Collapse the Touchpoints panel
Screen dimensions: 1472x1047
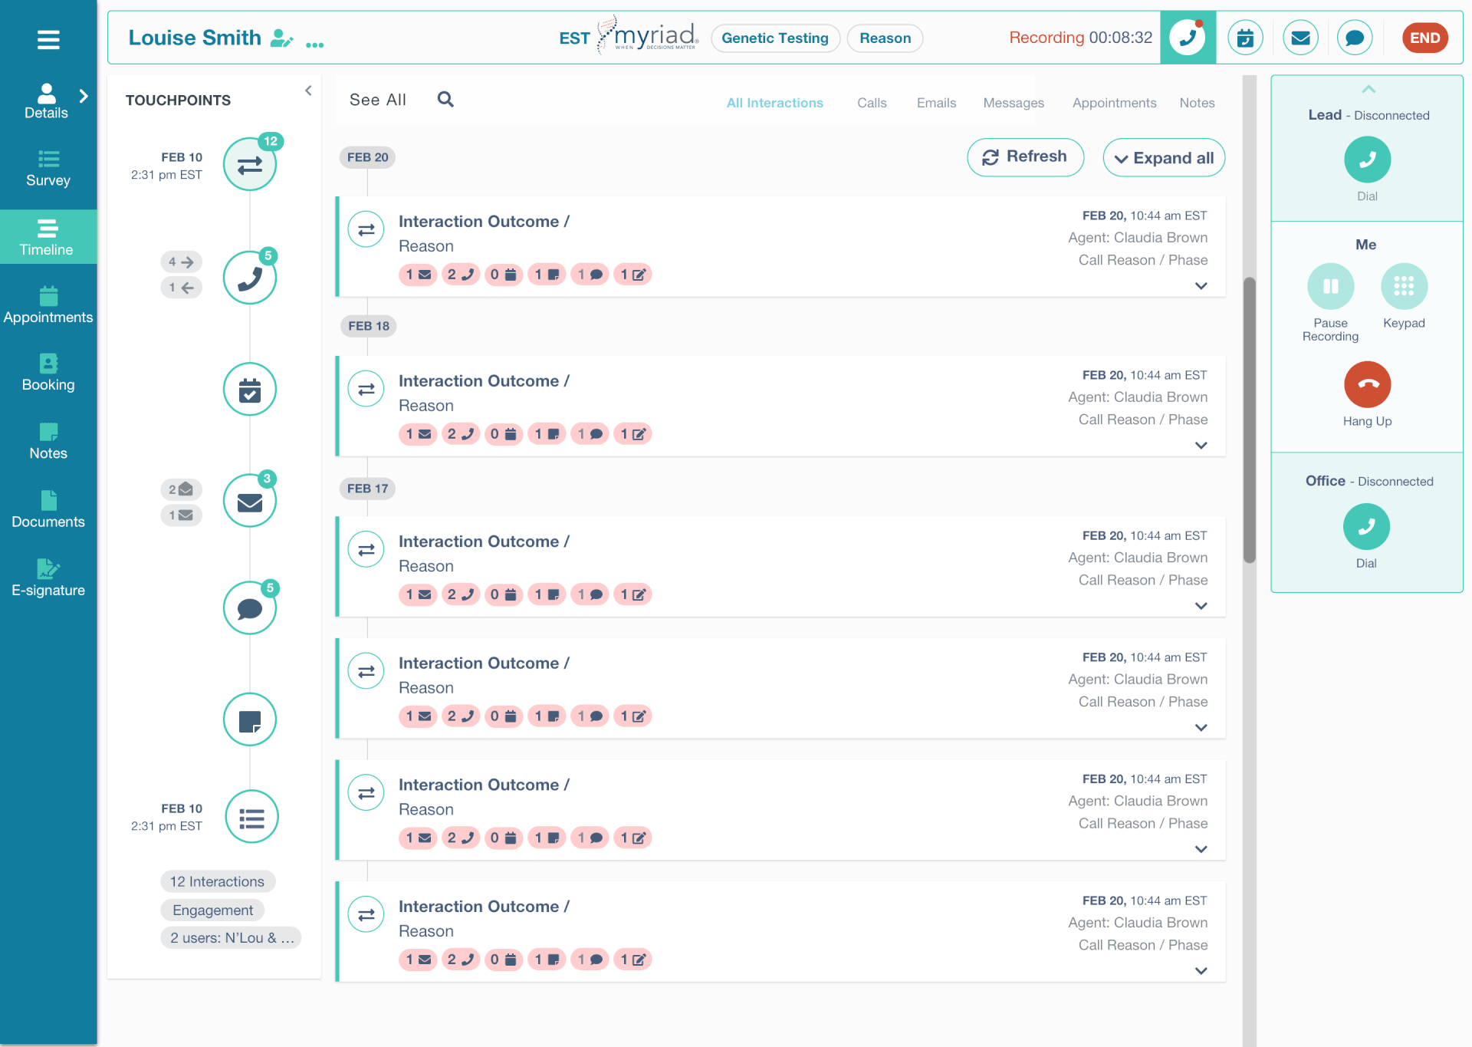(308, 91)
